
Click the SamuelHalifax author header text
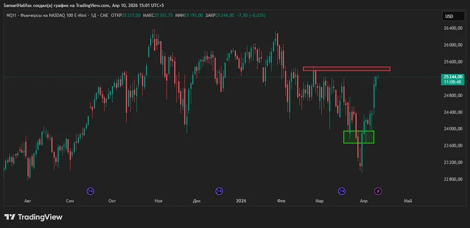(x=21, y=5)
